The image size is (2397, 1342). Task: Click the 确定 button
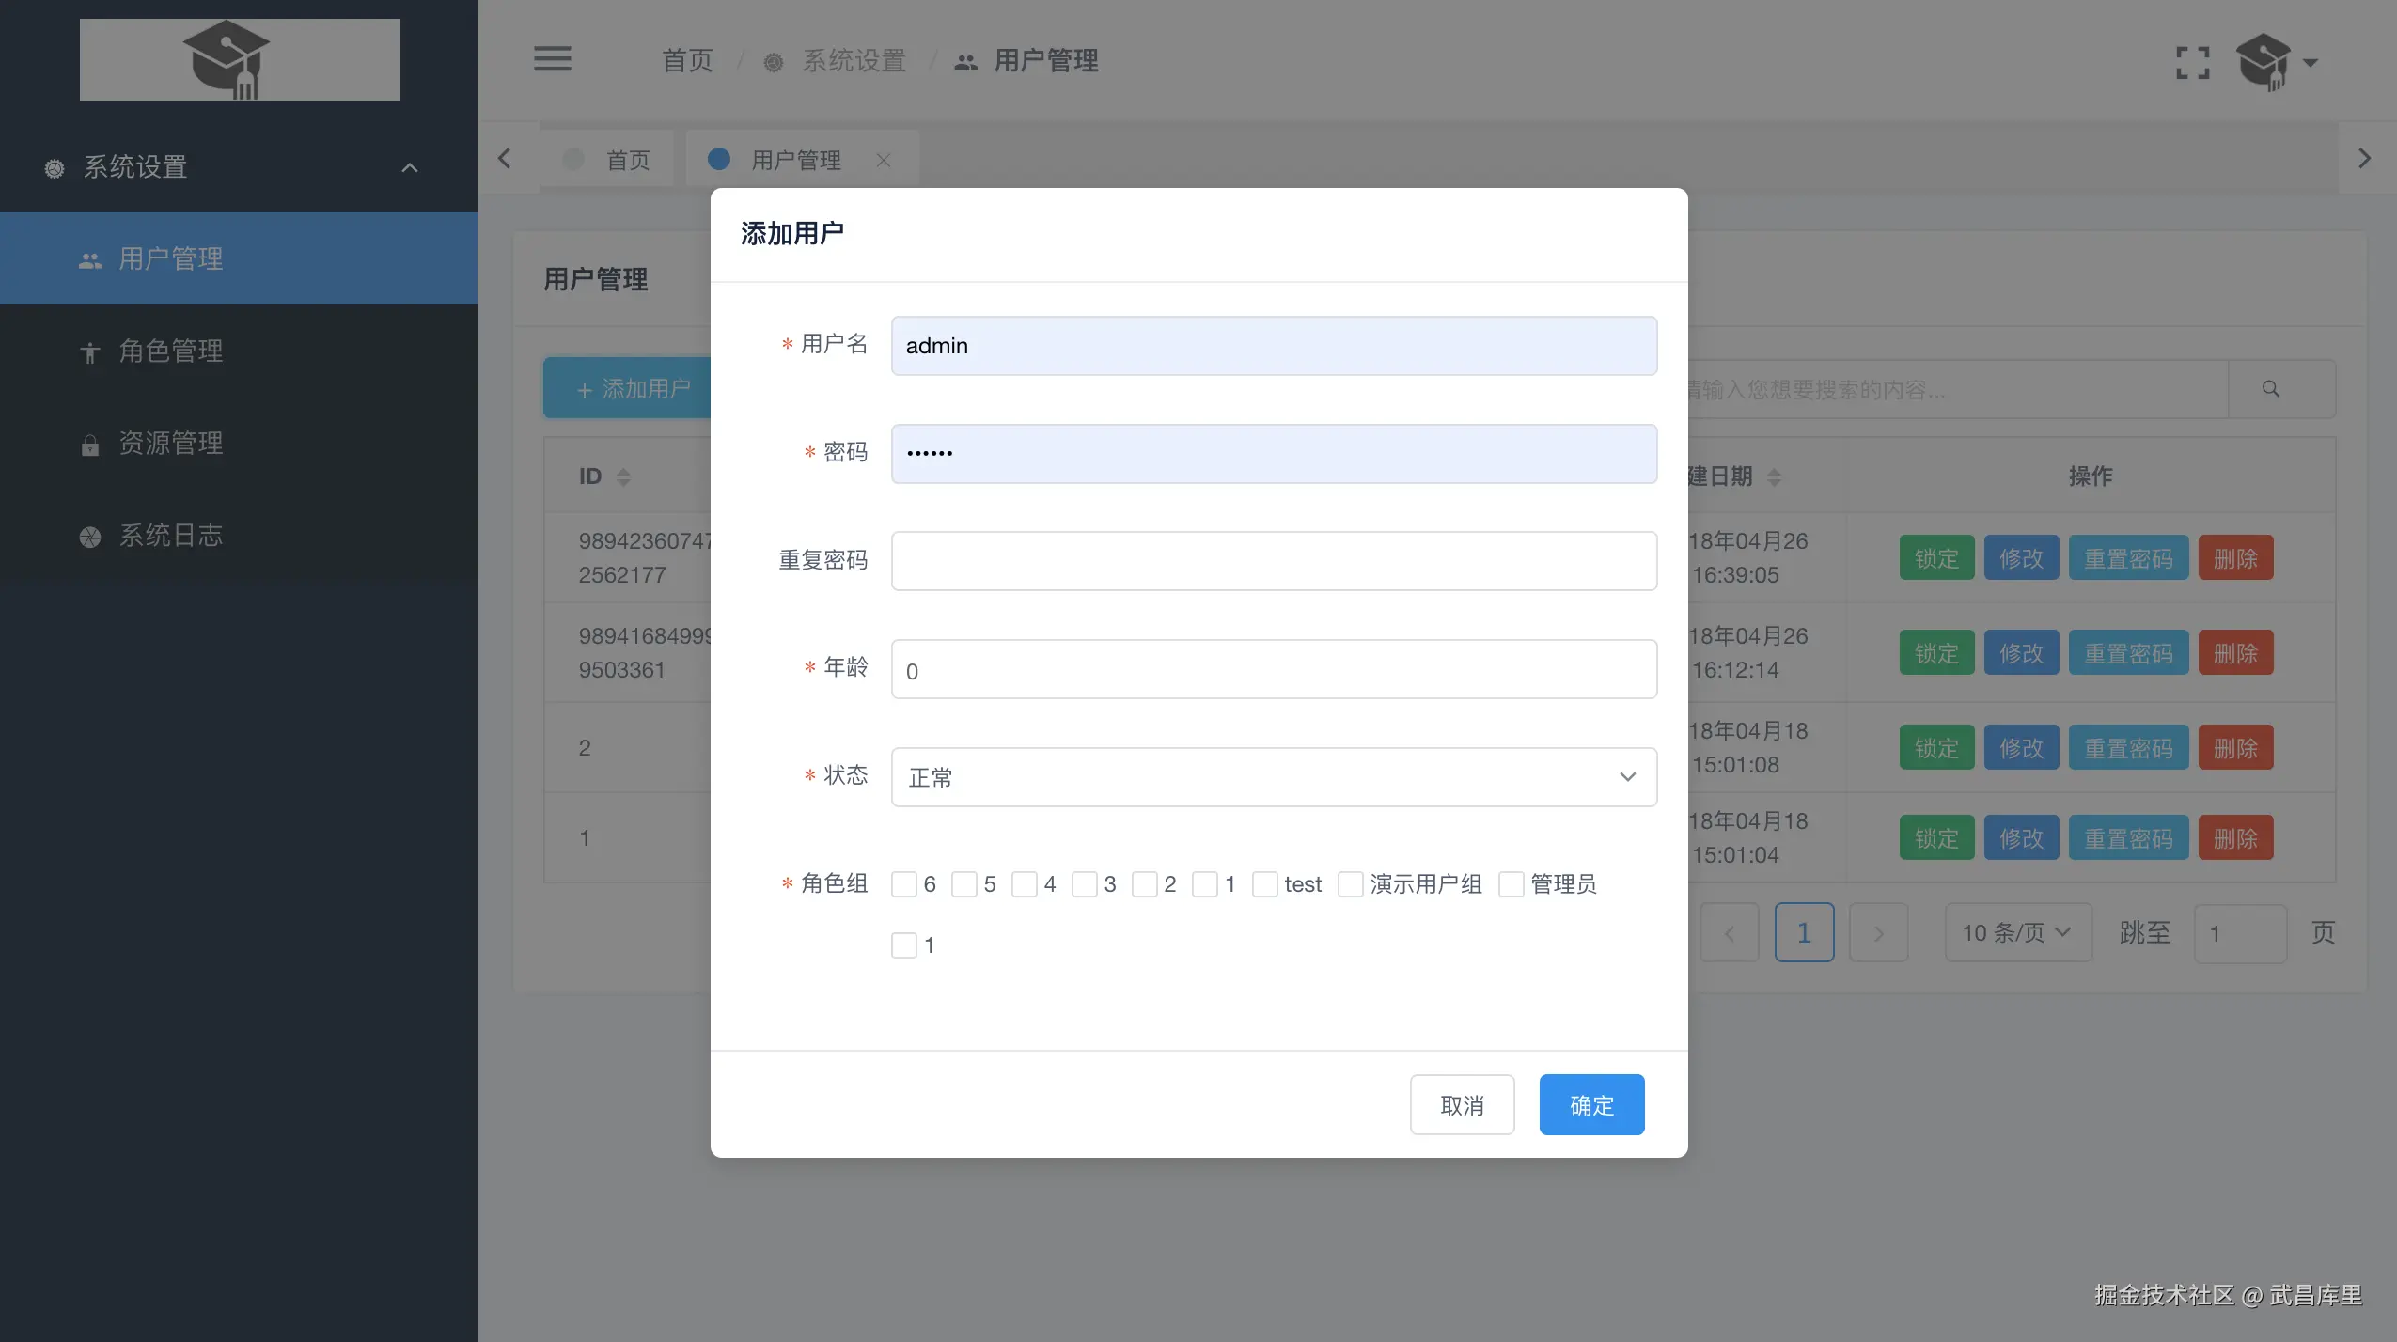1590,1105
